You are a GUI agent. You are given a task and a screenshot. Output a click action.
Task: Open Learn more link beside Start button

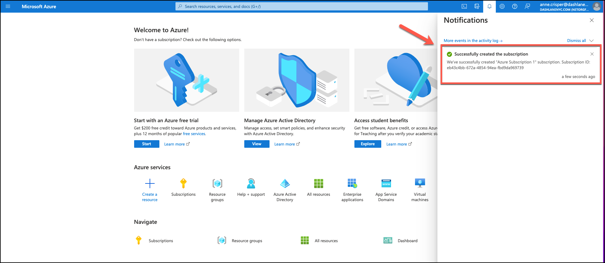177,144
